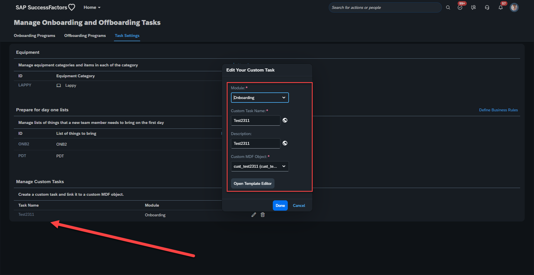534x275 pixels.
Task: Click globe icon next to Description field
Action: (285, 143)
